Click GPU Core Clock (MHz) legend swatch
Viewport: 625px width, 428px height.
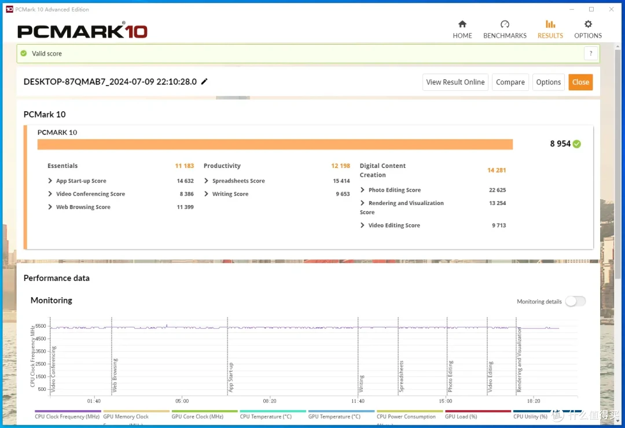[204, 411]
